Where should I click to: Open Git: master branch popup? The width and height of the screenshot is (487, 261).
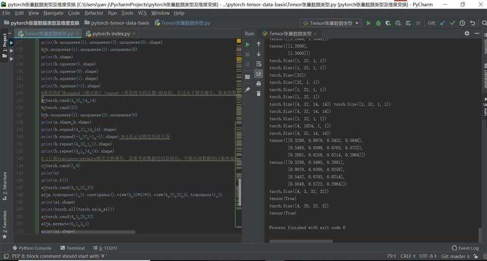455,256
